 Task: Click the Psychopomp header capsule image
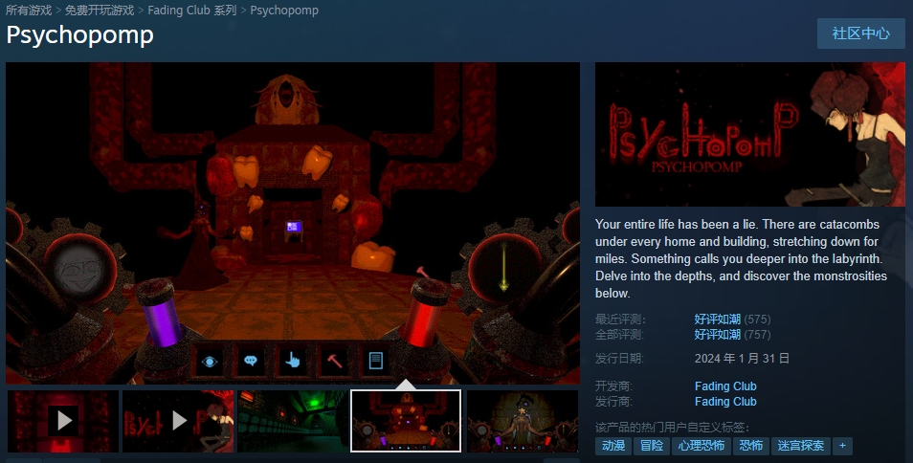coord(750,134)
